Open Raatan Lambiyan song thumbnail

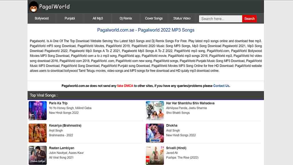pyautogui.click(x=37, y=155)
